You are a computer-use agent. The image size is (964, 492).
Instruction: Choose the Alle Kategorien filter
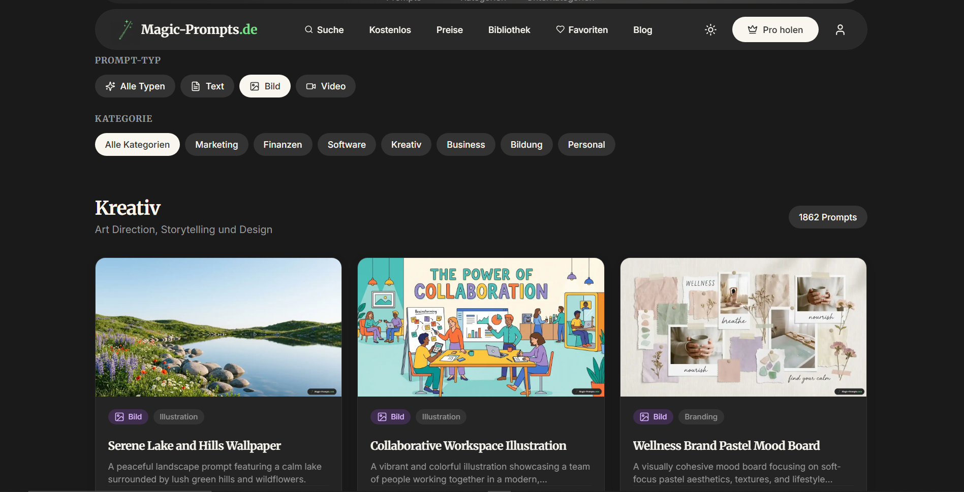[x=137, y=145]
